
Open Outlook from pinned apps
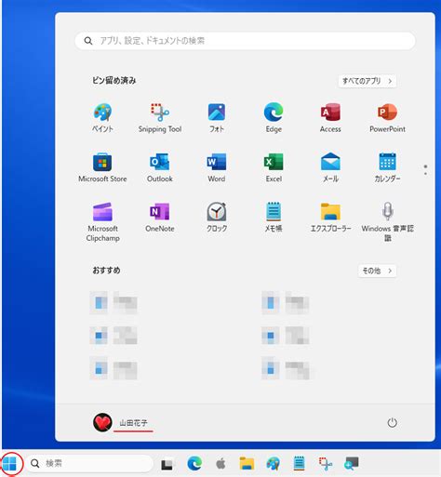tap(160, 167)
